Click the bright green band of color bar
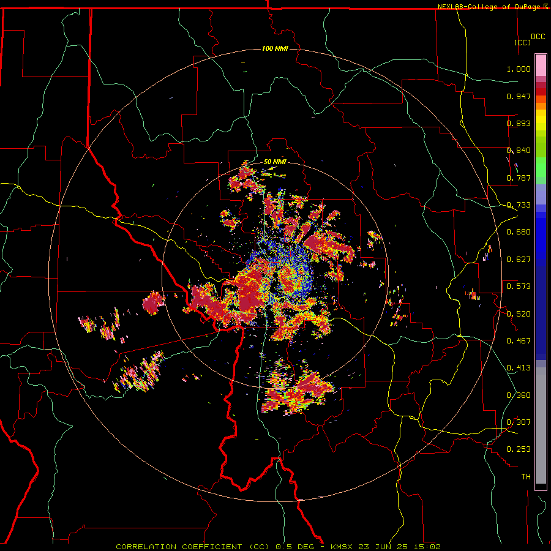551x551 pixels. [541, 167]
